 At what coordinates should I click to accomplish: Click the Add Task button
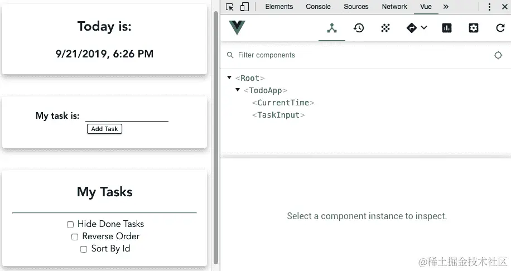click(x=104, y=129)
